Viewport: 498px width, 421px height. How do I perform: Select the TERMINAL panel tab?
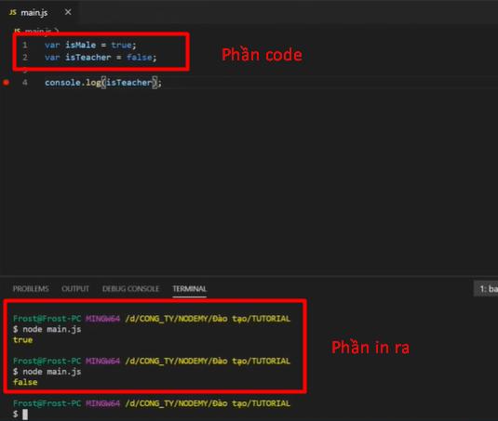pyautogui.click(x=190, y=289)
